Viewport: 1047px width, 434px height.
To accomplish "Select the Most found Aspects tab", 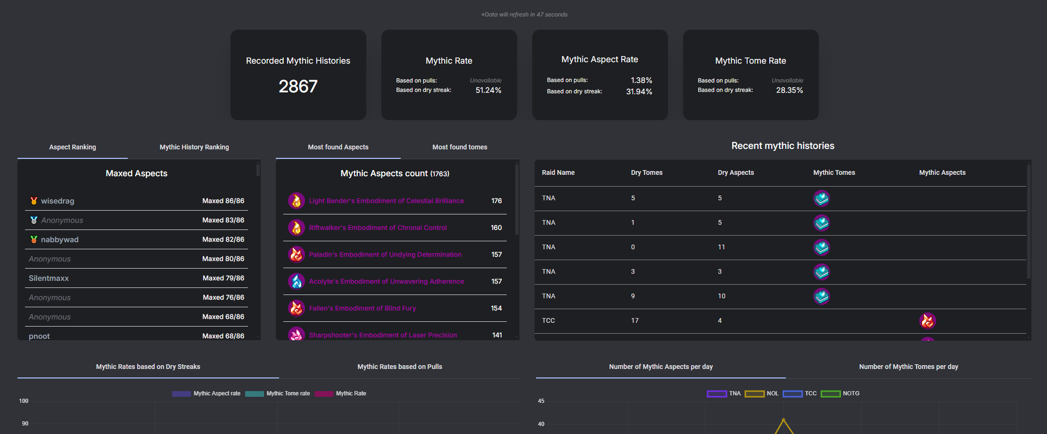I will 338,147.
